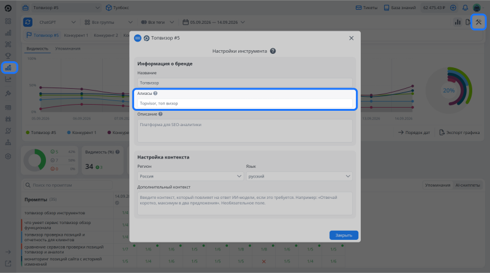This screenshot has height=273, width=490.
Task: Click help icon next to Описание
Action: tap(160, 114)
